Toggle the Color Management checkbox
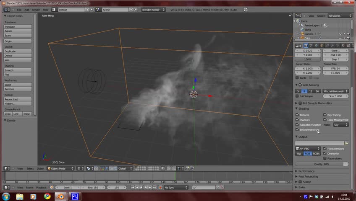356x201 pixels. point(325,119)
